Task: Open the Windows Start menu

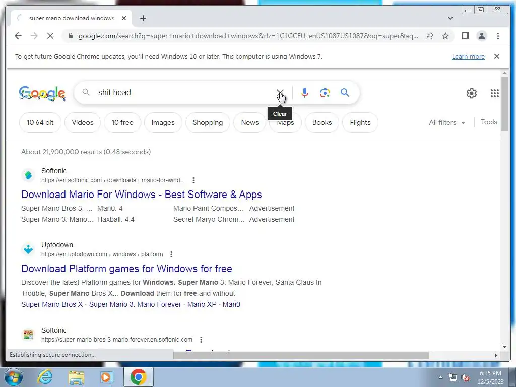Action: point(13,377)
